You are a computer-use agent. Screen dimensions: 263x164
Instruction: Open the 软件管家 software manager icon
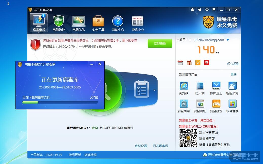[x=232, y=106]
